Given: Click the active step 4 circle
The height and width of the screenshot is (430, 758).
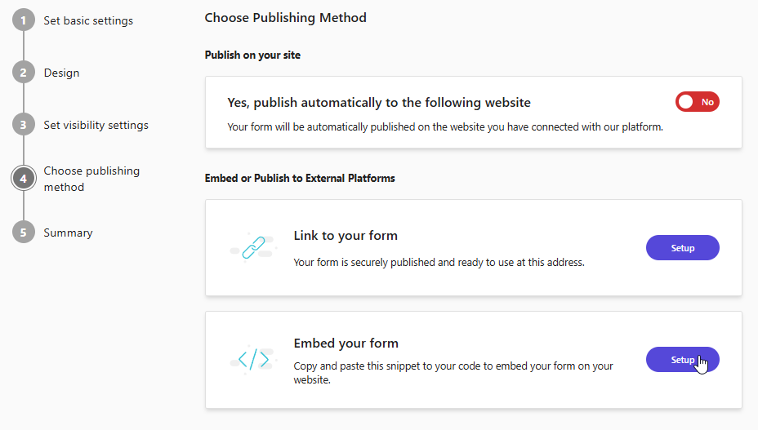Looking at the screenshot, I should tap(24, 178).
